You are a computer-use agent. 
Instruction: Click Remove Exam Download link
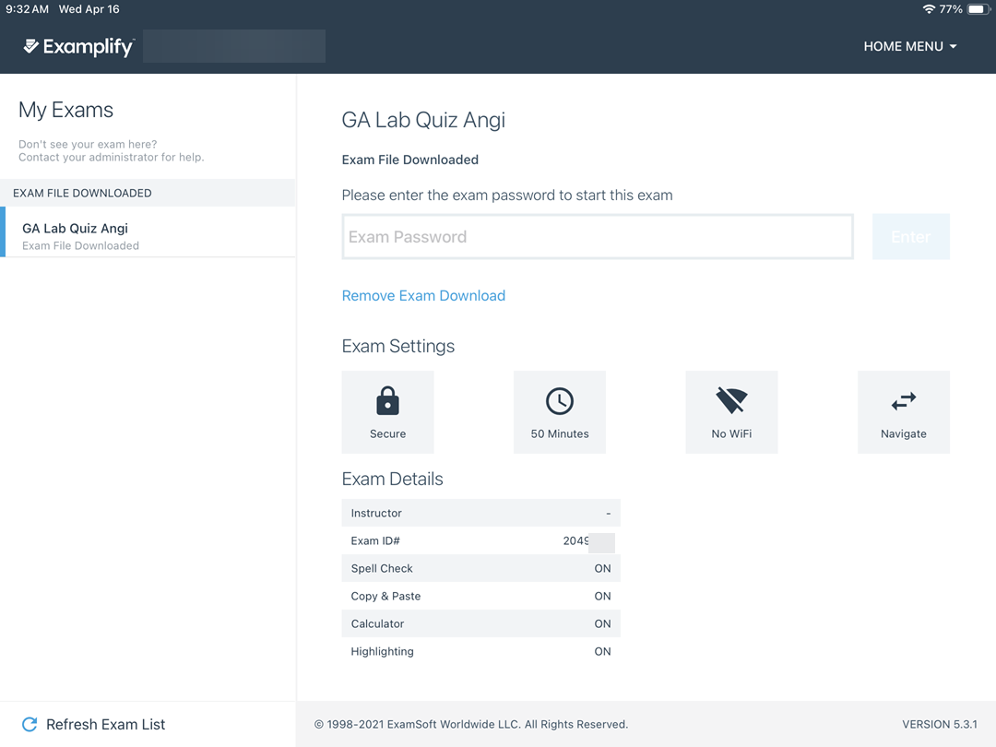pyautogui.click(x=423, y=295)
